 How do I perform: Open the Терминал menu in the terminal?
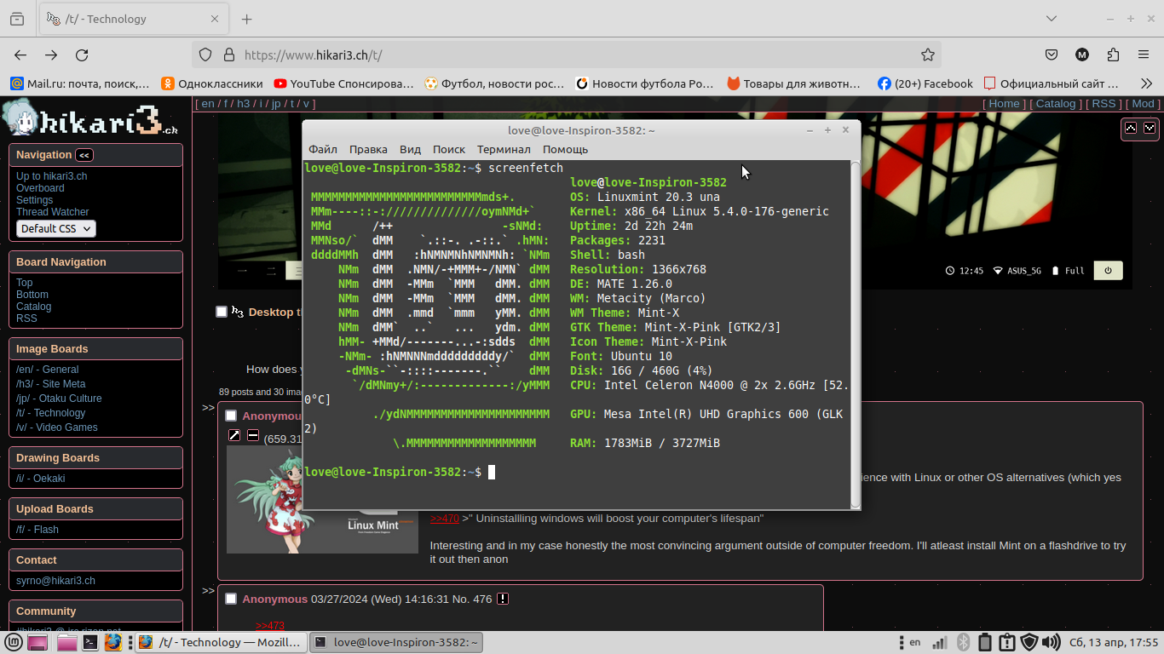[504, 149]
